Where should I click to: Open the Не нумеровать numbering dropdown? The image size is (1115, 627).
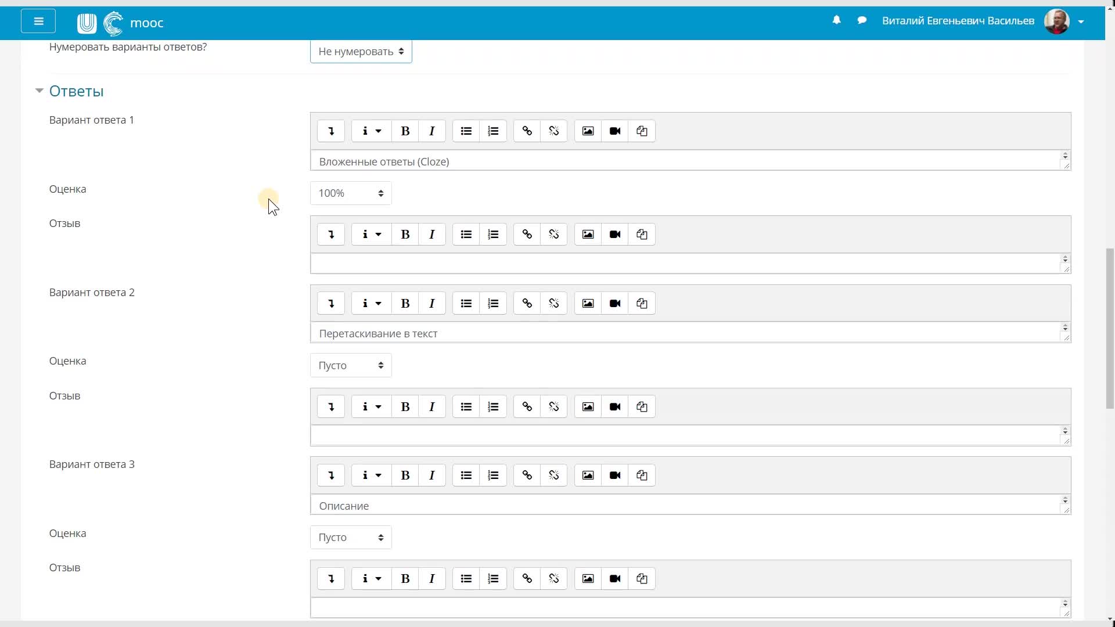pos(361,52)
